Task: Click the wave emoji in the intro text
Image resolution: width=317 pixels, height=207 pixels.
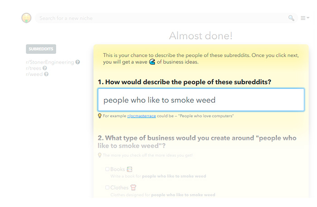Action: 152,62
